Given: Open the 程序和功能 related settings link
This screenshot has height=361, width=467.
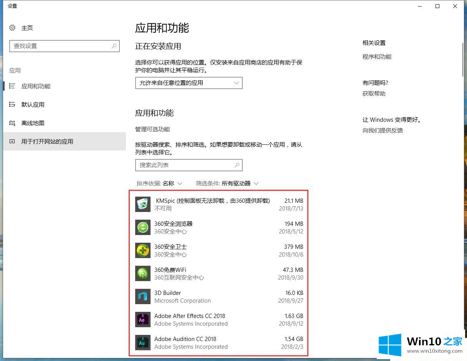Looking at the screenshot, I should point(377,56).
